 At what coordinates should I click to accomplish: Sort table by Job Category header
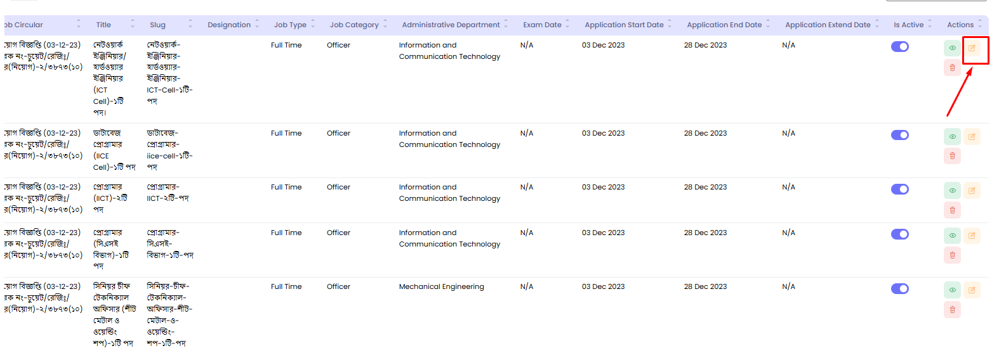click(x=354, y=25)
